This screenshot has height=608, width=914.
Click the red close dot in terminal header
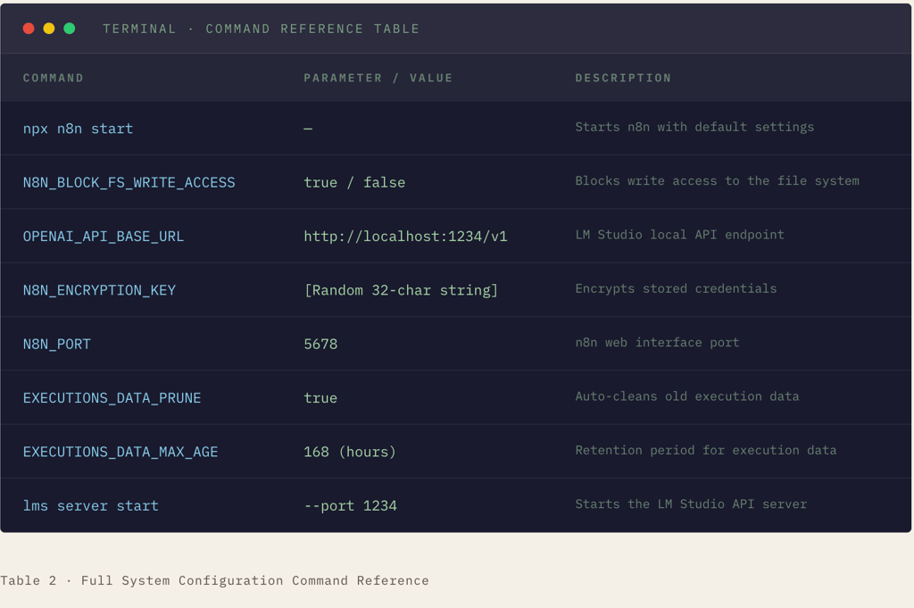29,29
